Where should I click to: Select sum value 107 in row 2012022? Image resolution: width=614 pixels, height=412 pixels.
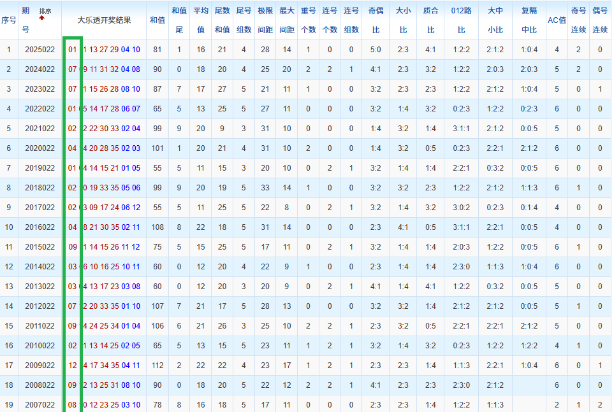tap(157, 306)
